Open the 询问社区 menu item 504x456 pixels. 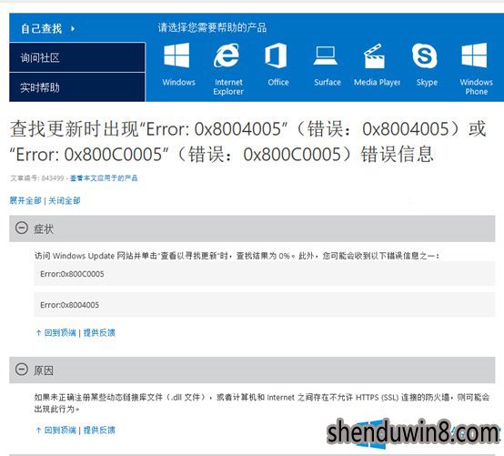pos(77,57)
